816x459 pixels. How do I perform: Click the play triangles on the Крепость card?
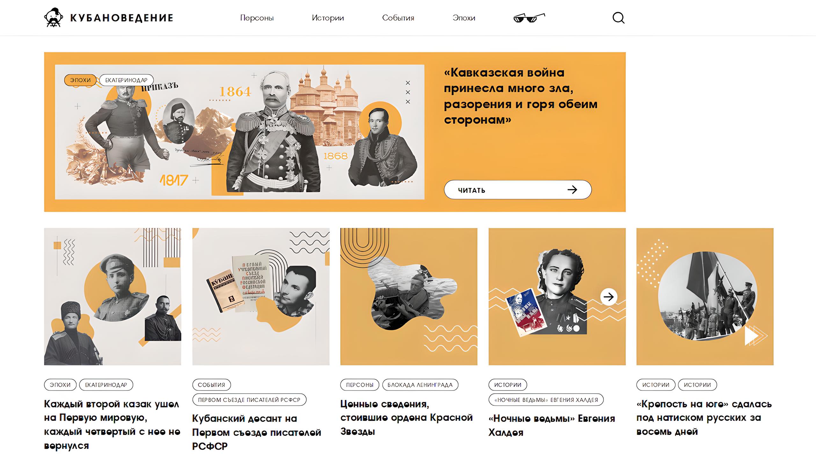point(756,335)
